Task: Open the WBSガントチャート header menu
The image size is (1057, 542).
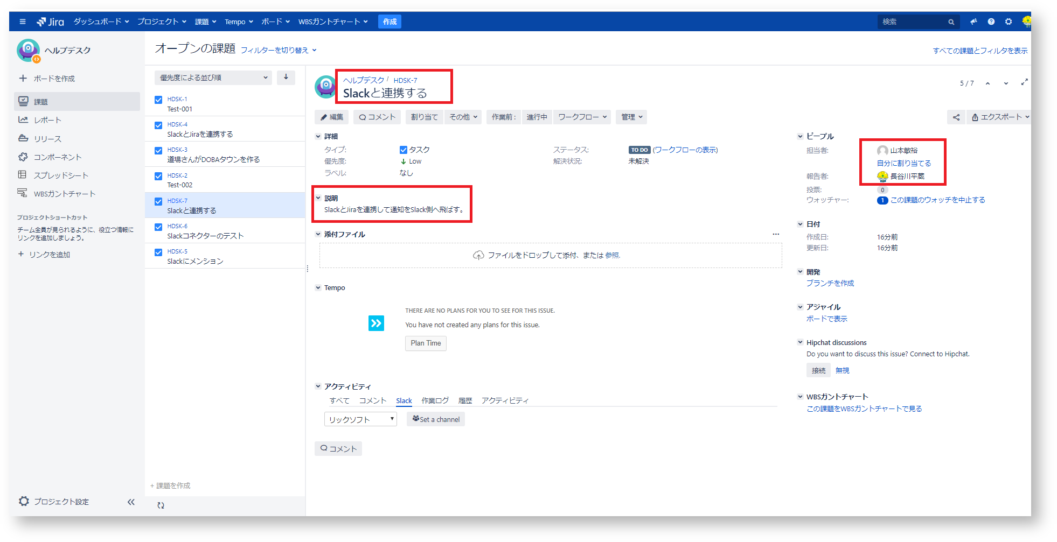Action: click(x=333, y=22)
